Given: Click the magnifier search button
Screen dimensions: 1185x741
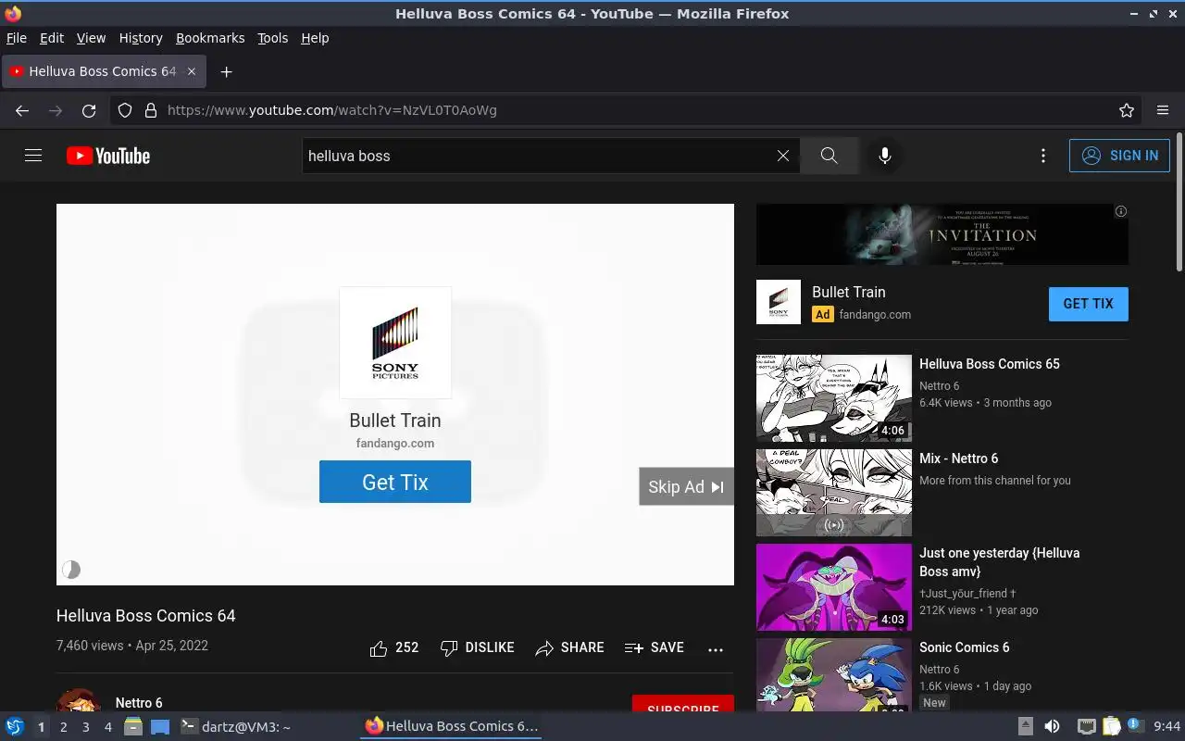Looking at the screenshot, I should pyautogui.click(x=829, y=156).
